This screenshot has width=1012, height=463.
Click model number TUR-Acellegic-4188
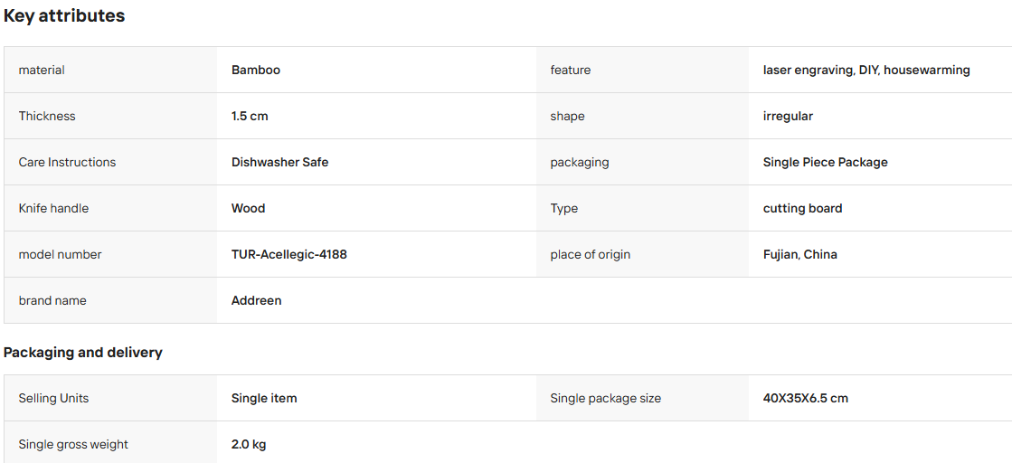[x=289, y=254]
